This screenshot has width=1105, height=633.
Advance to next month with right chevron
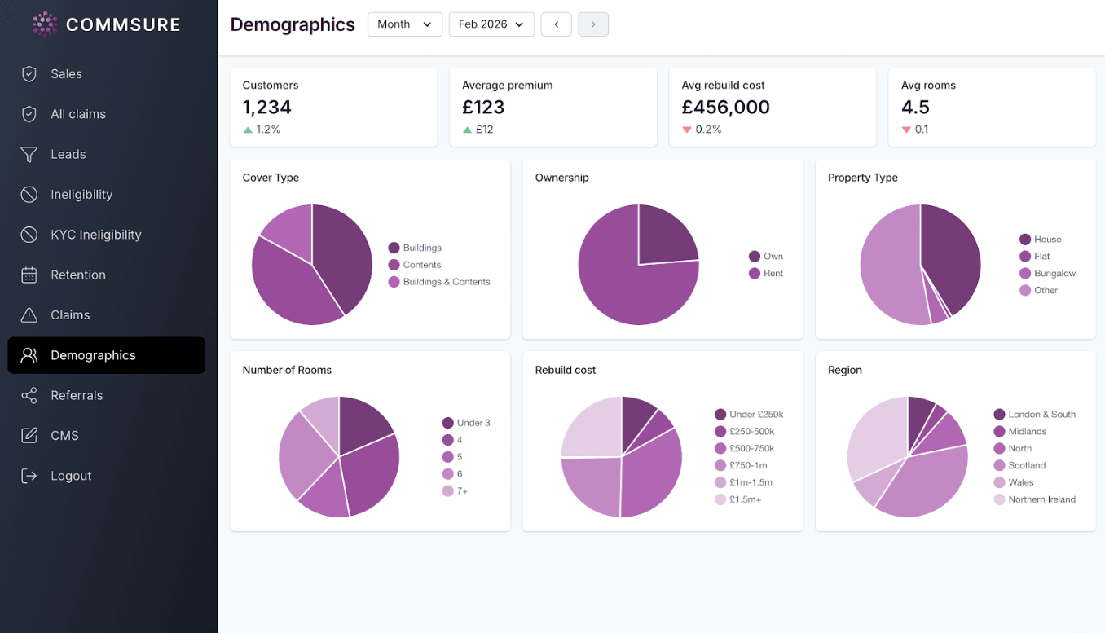click(593, 24)
